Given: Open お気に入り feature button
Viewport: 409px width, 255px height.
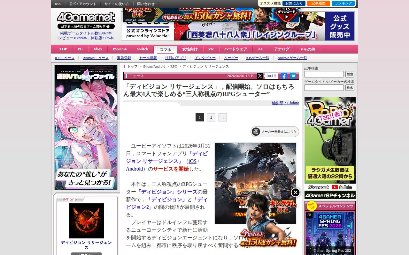Looking at the screenshot, I should click(x=294, y=3).
